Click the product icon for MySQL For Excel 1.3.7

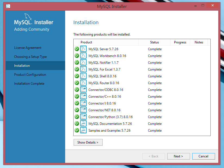[83, 69]
